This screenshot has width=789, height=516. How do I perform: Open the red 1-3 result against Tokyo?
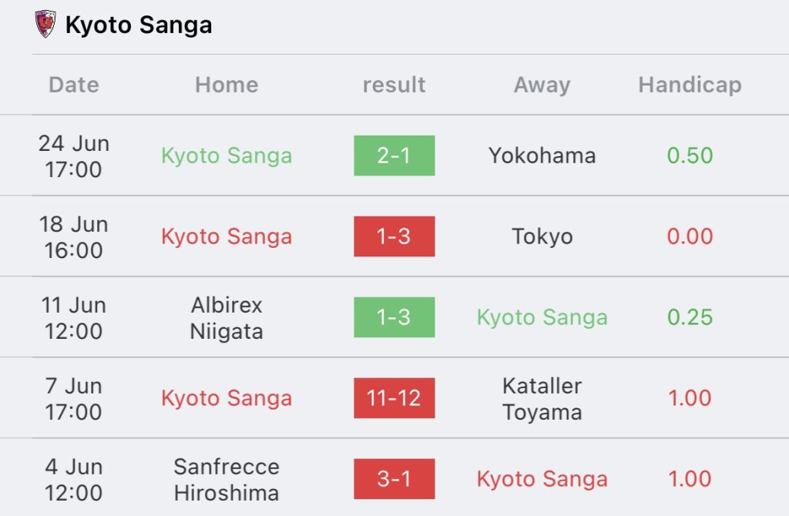[394, 236]
